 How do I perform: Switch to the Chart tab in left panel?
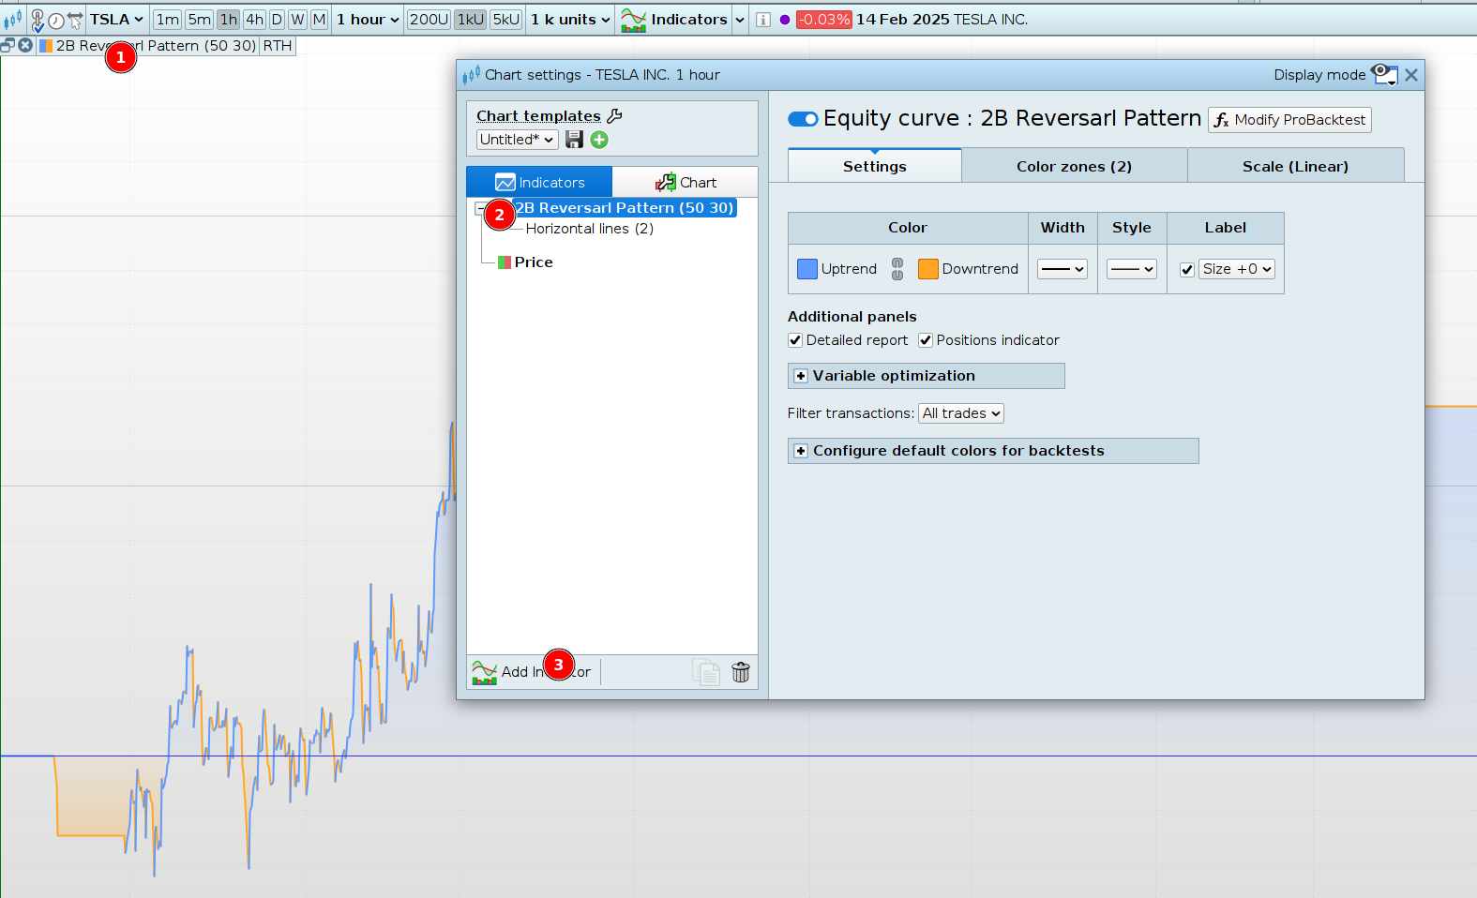(x=686, y=182)
